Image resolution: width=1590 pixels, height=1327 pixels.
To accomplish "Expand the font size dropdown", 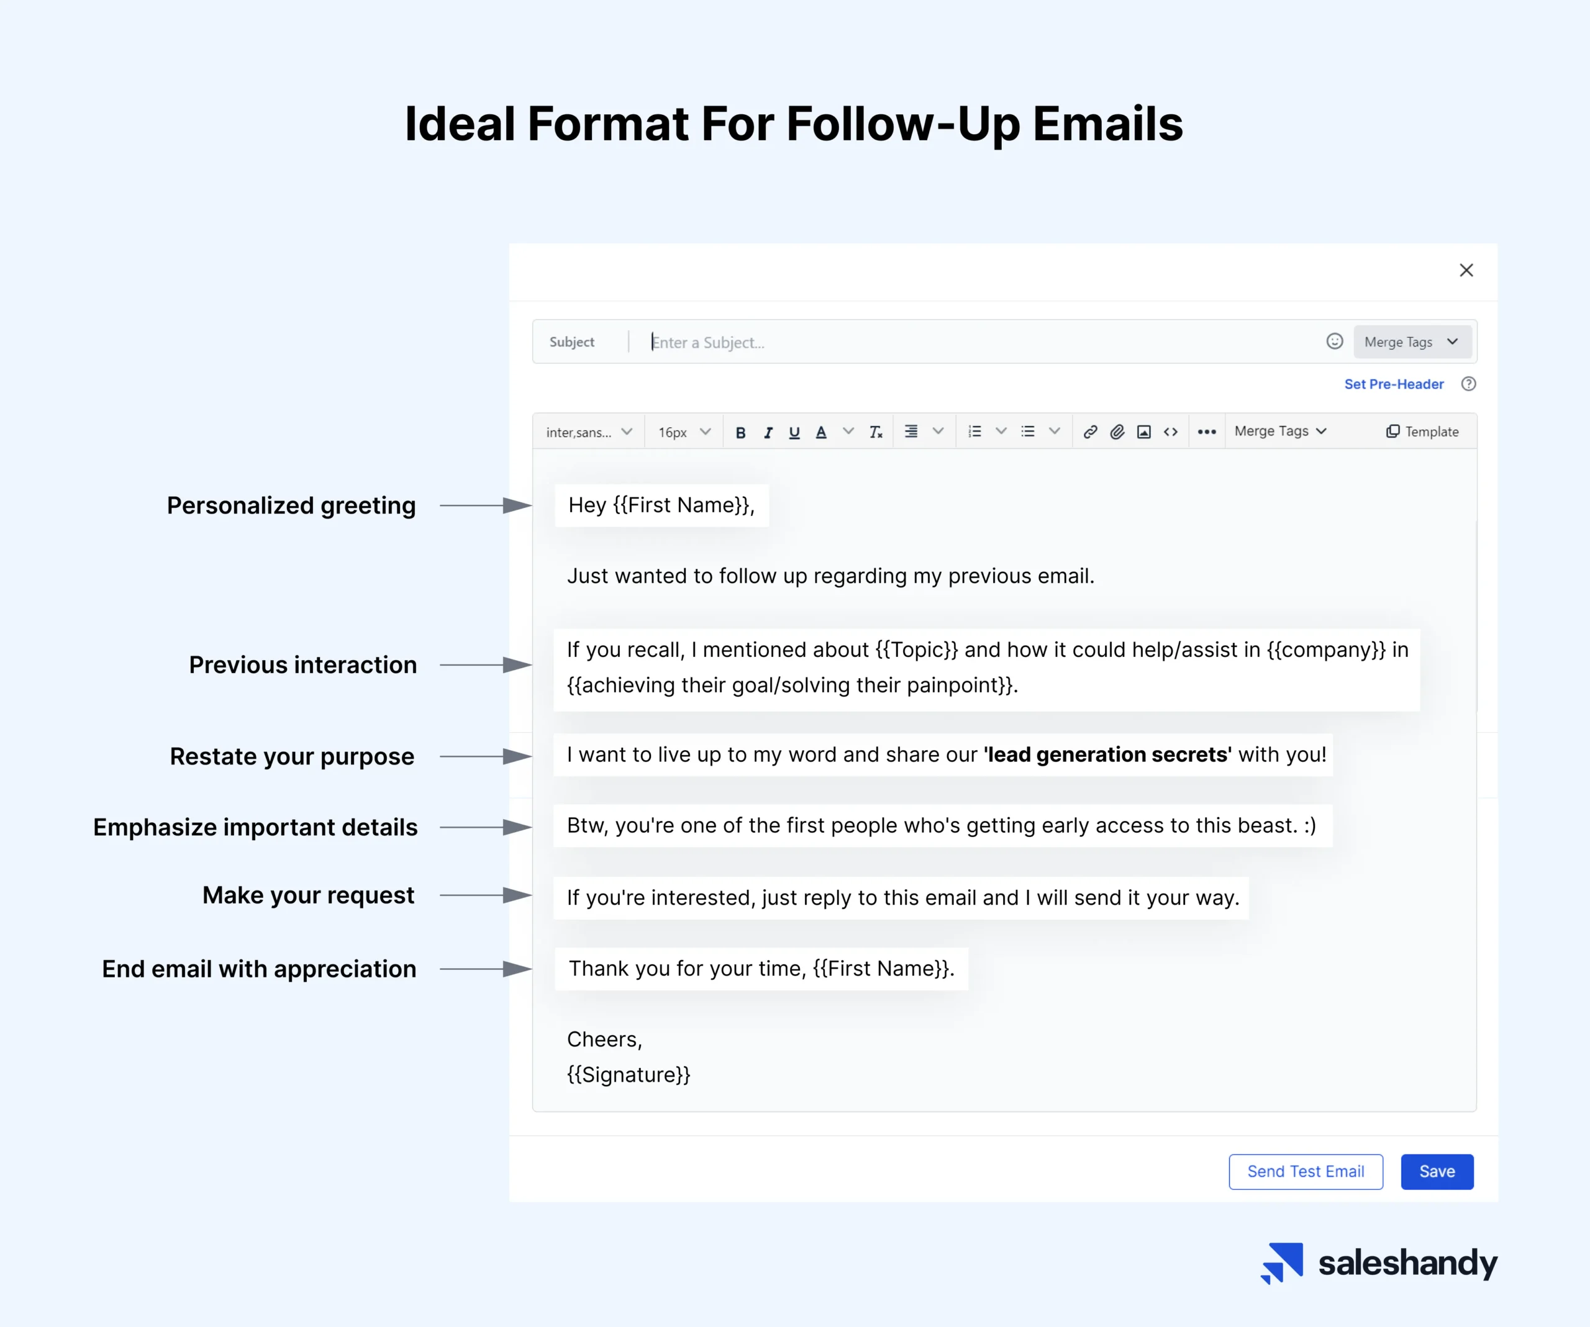I will coord(683,436).
